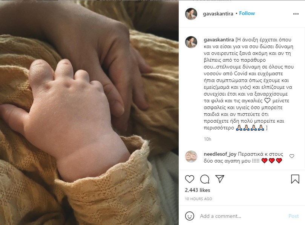Click the profile avatar next to the caption
Screen dimensions: 305x225
point(191,42)
